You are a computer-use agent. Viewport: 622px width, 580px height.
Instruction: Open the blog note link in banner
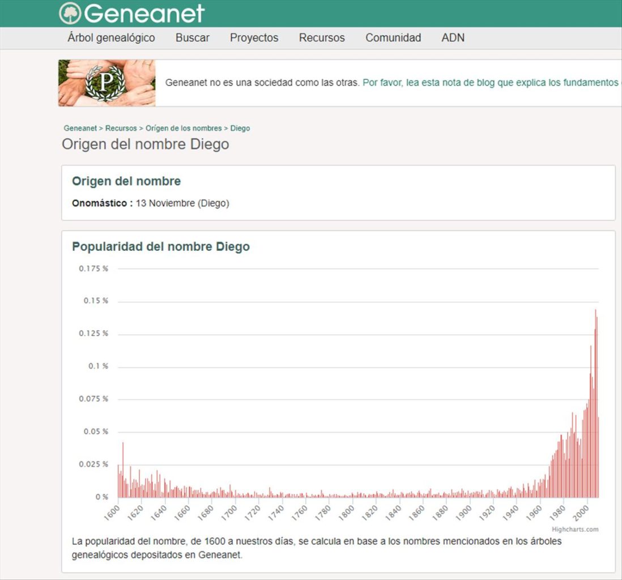pos(491,83)
